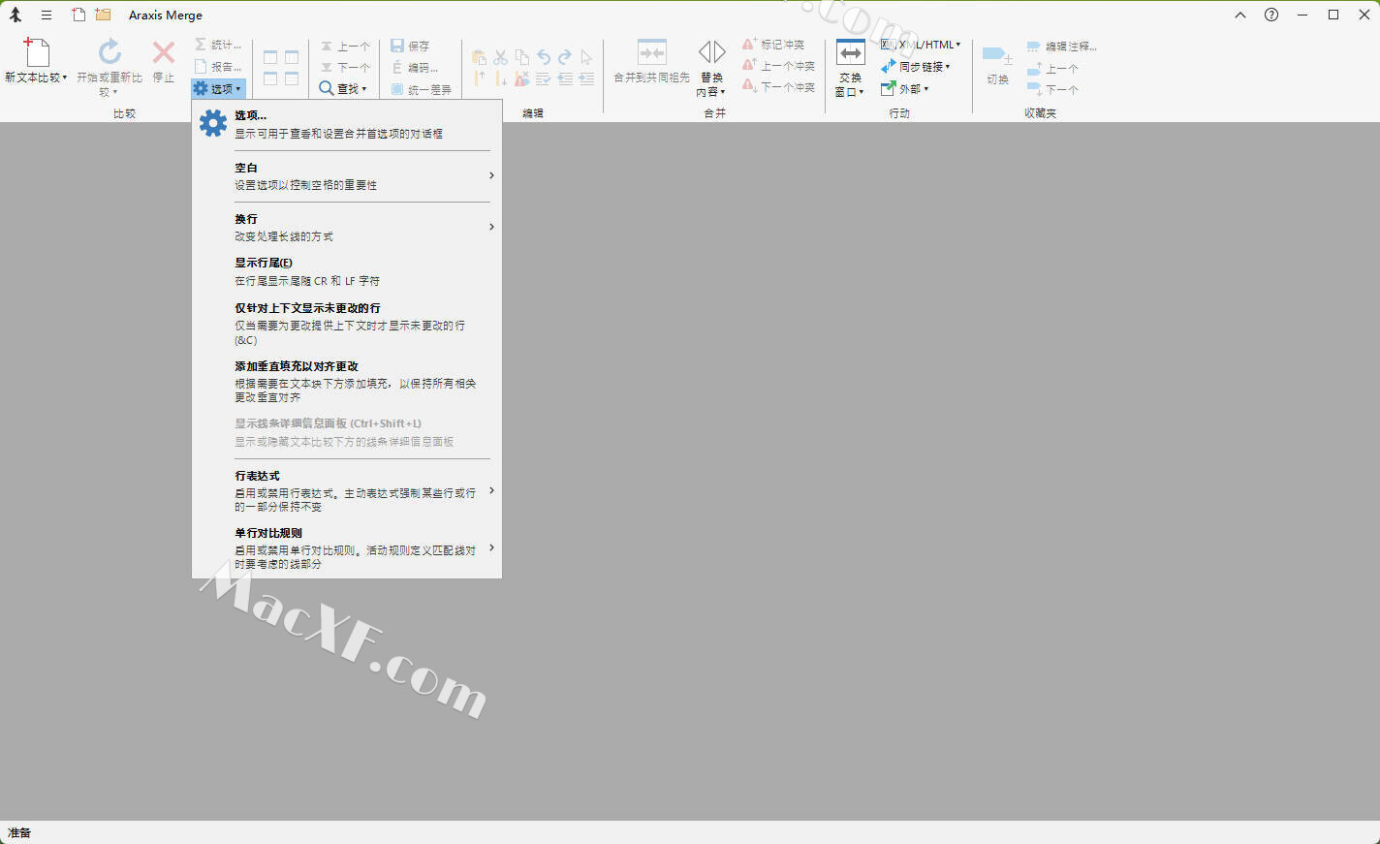This screenshot has height=844, width=1380.
Task: Open the hamburger menu in title bar
Action: 46,15
